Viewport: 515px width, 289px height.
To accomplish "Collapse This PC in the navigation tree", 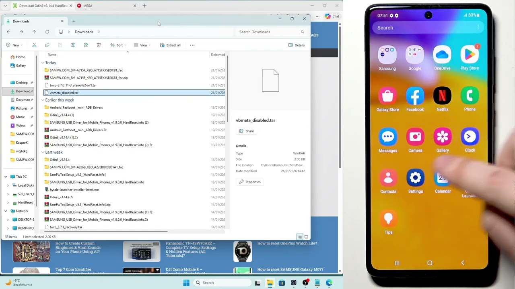I will click(x=6, y=177).
